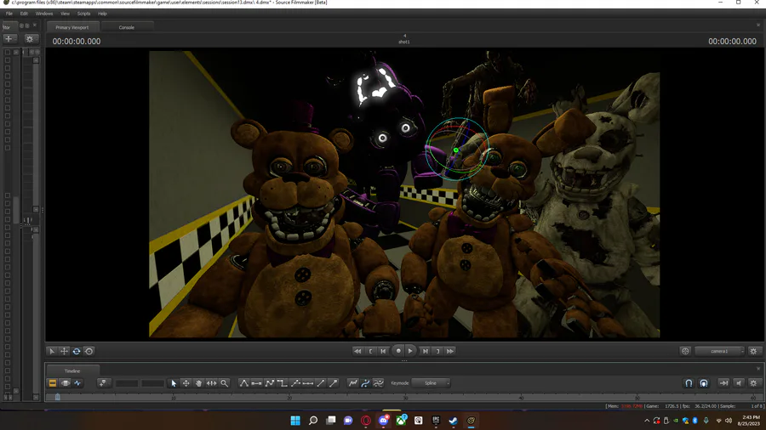Switch to the Primary Viewport tab
Viewport: 766px width, 430px height.
click(x=72, y=27)
